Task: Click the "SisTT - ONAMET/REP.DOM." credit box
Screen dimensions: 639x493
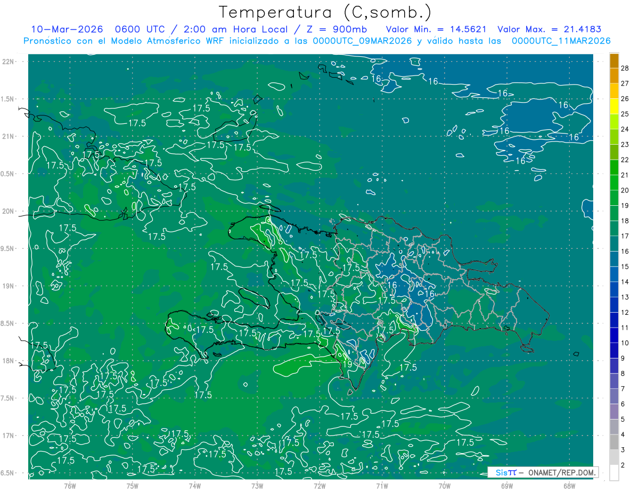Action: coord(543,472)
